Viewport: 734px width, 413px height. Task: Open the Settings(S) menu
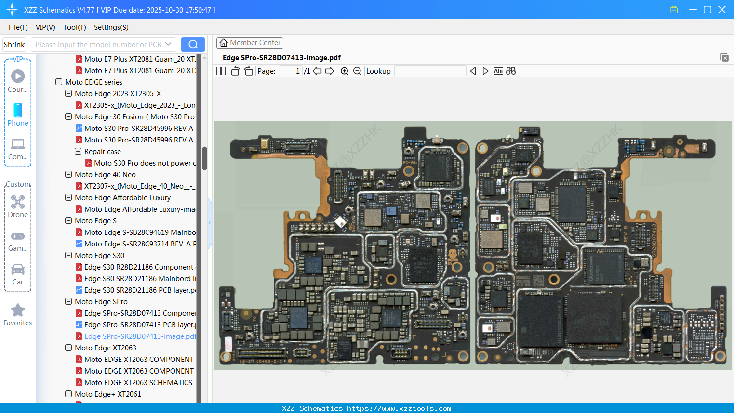click(x=111, y=27)
